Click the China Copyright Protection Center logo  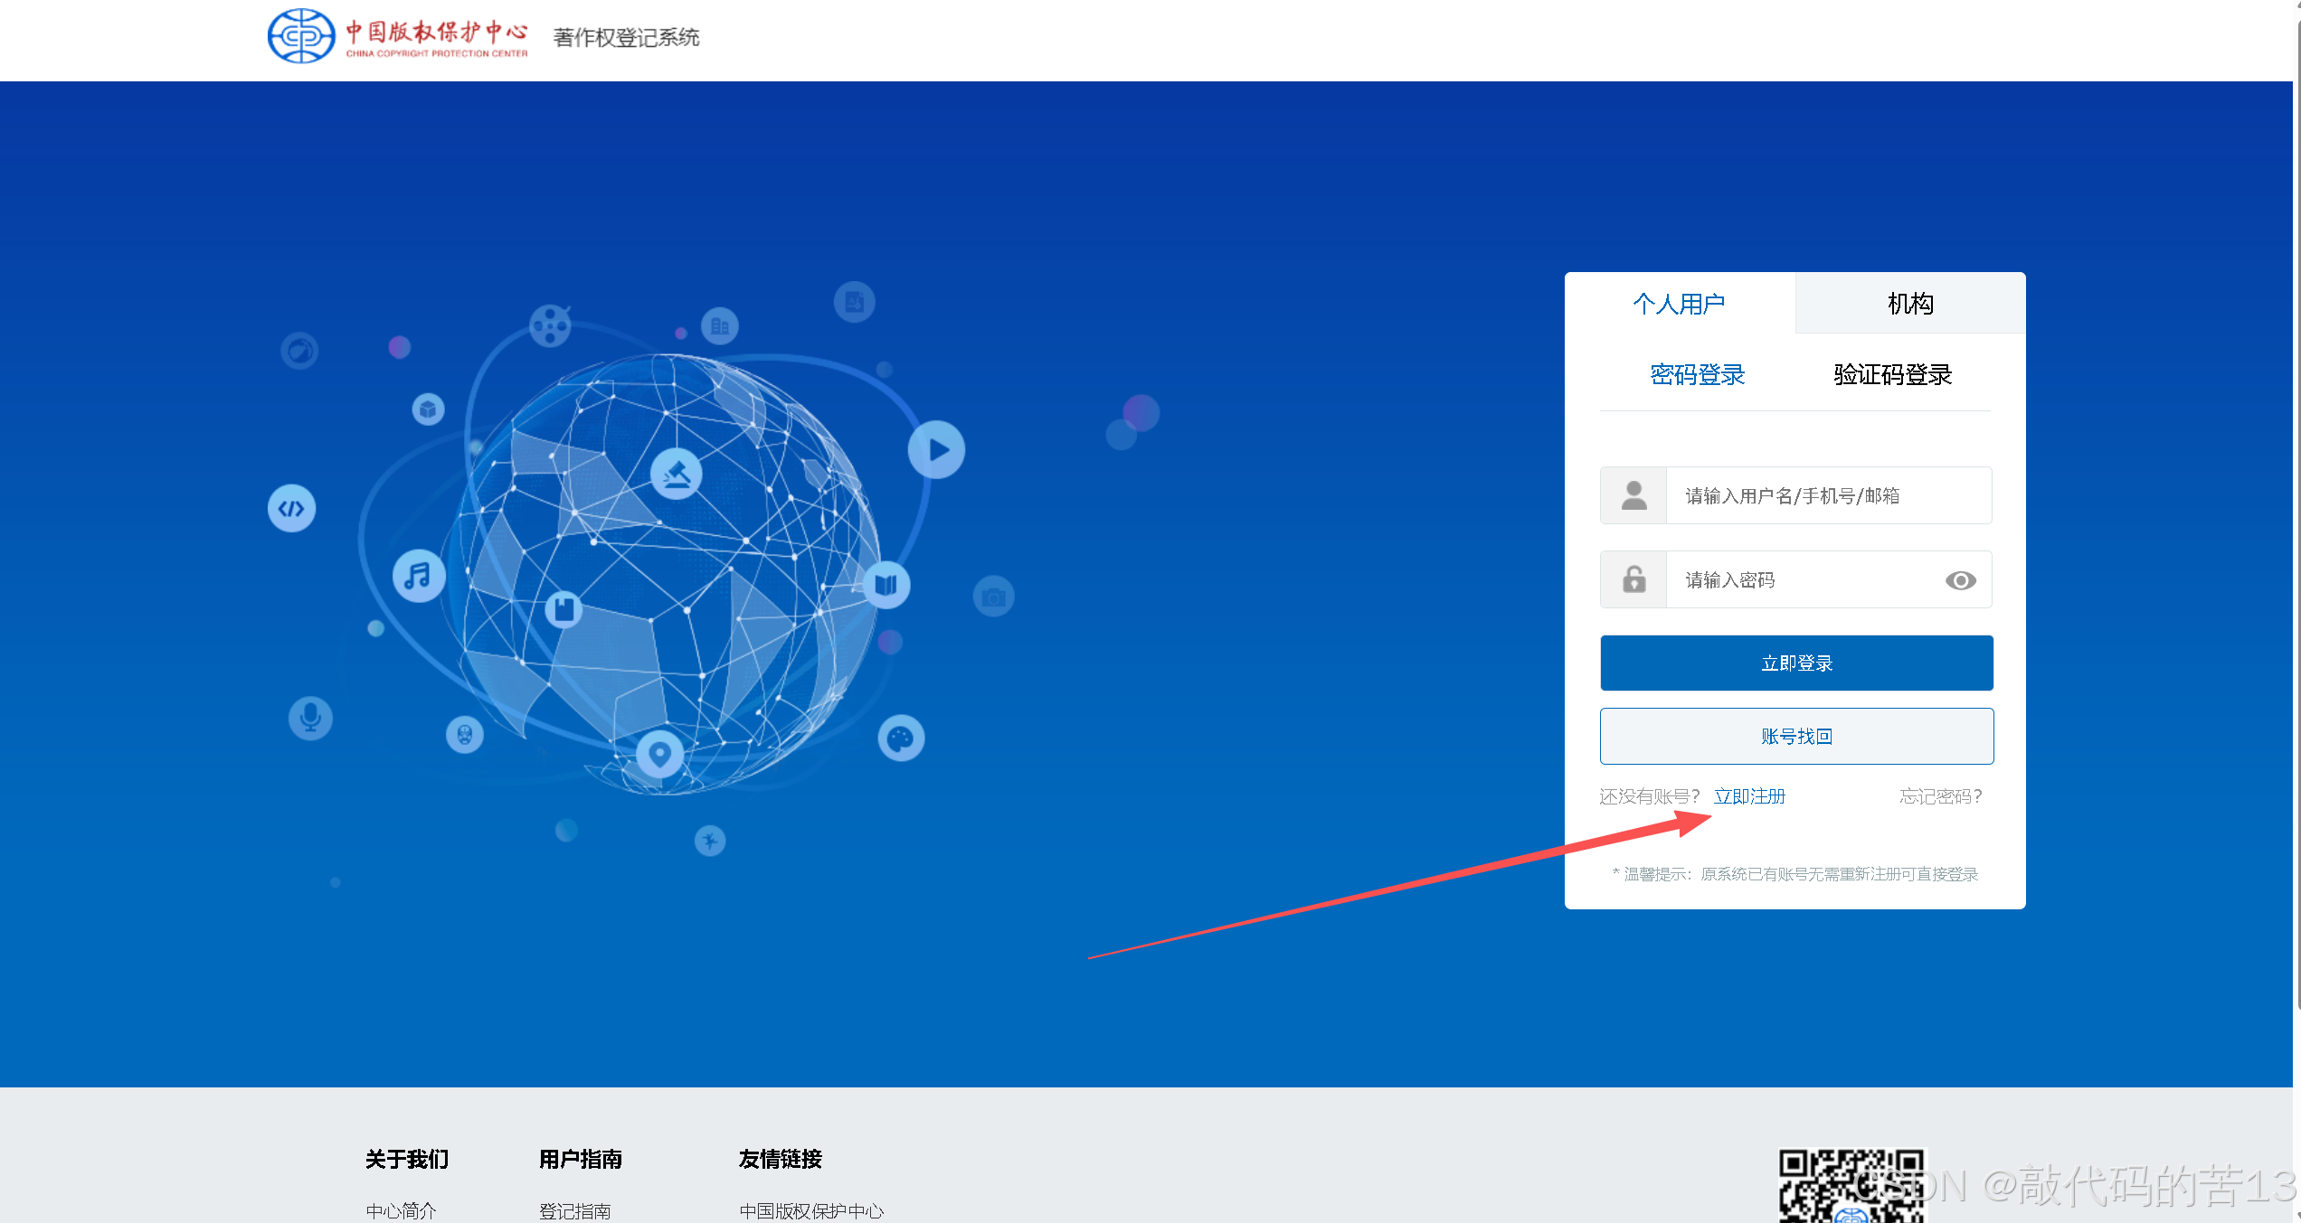(398, 36)
